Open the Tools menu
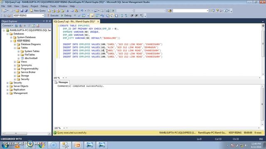The height and width of the screenshot is (149, 266). (53, 6)
